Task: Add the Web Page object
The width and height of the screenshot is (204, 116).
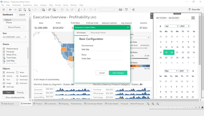Action: (x=8, y=87)
